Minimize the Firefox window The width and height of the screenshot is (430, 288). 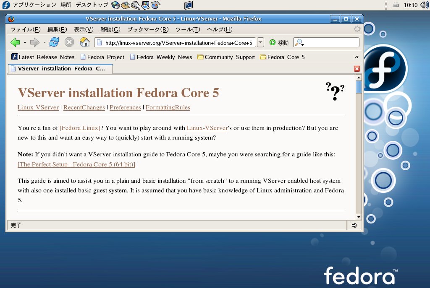tap(335, 19)
